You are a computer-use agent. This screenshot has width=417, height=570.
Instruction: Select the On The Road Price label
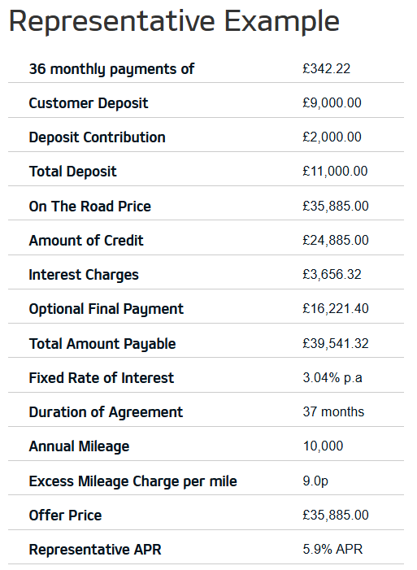[x=89, y=206]
